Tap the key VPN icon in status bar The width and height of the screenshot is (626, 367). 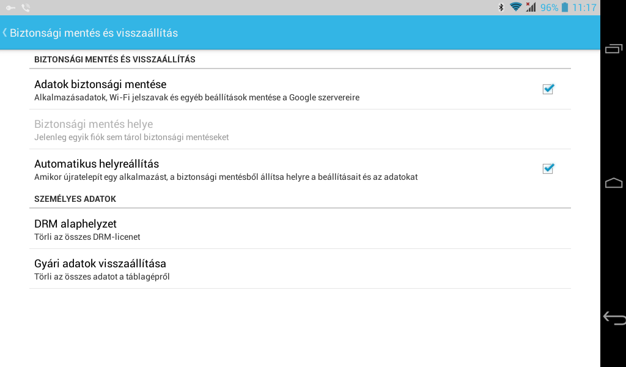[11, 7]
